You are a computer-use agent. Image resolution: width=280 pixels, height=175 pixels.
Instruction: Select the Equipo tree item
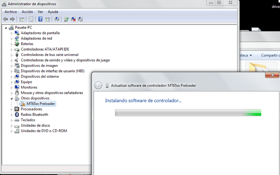26,82
